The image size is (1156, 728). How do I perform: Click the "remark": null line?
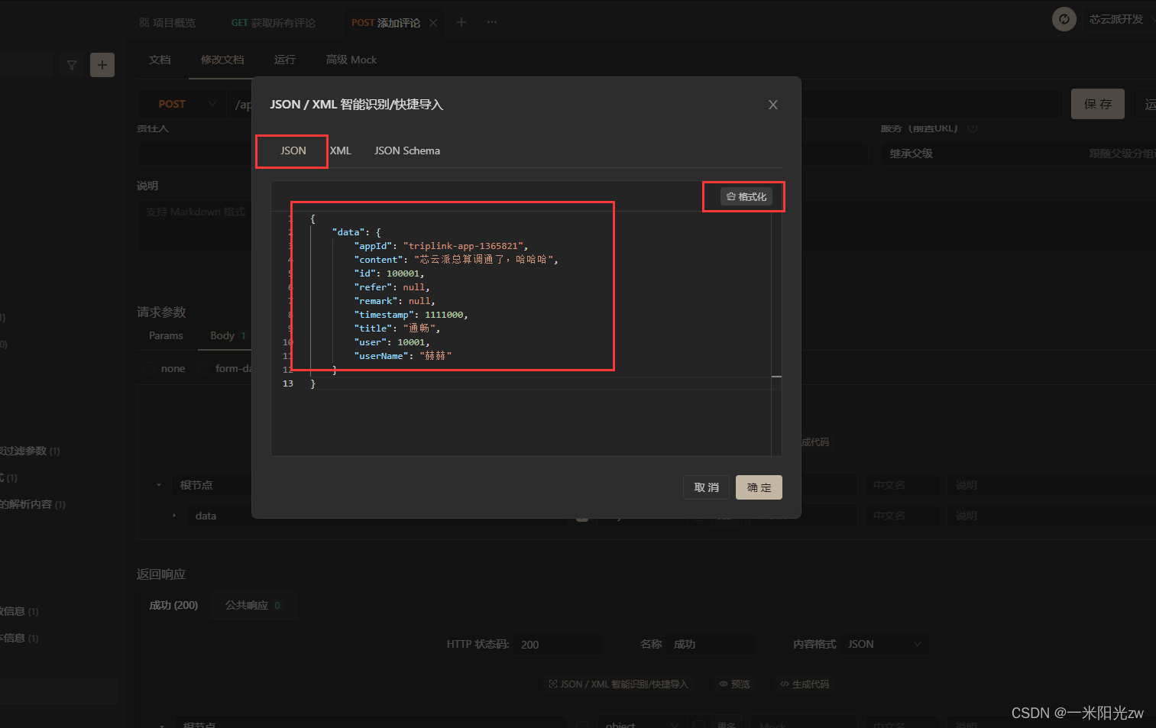(394, 301)
